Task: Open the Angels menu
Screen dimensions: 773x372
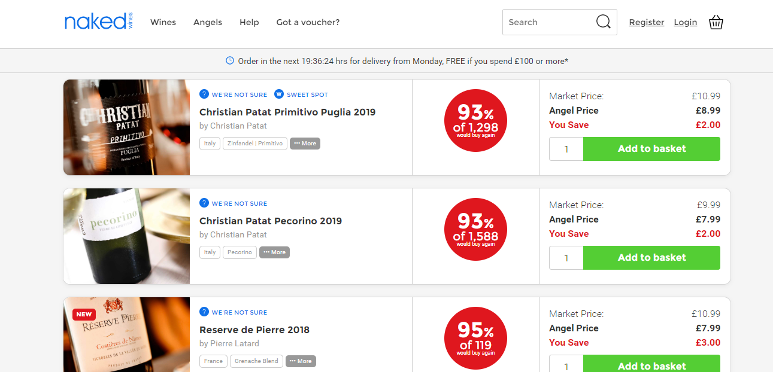Action: 208,22
